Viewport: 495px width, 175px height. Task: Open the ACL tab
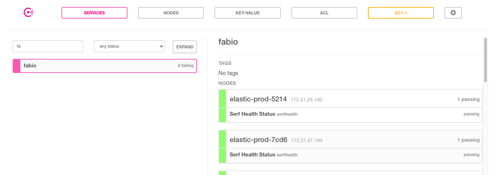(x=324, y=13)
